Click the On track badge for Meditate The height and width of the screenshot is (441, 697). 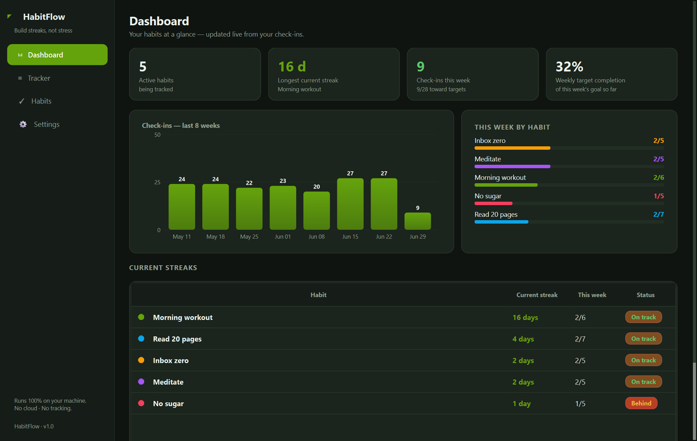(643, 382)
